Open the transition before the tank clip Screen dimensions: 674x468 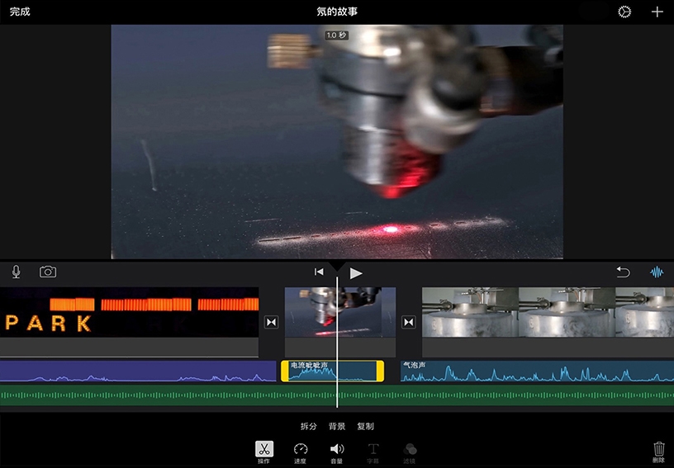click(408, 322)
